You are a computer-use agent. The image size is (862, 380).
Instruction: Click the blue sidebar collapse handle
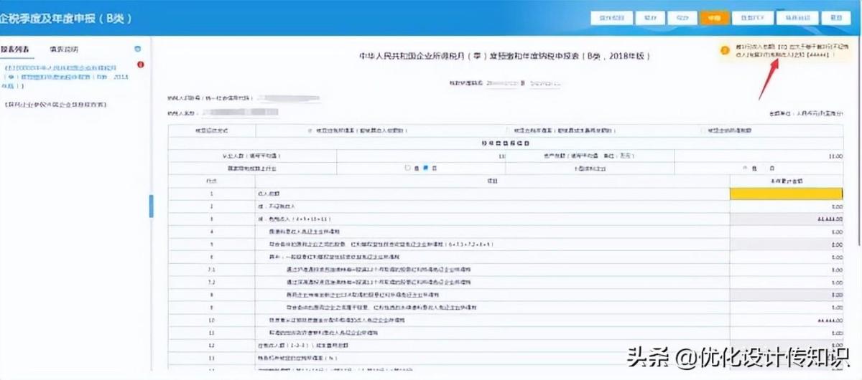point(151,206)
